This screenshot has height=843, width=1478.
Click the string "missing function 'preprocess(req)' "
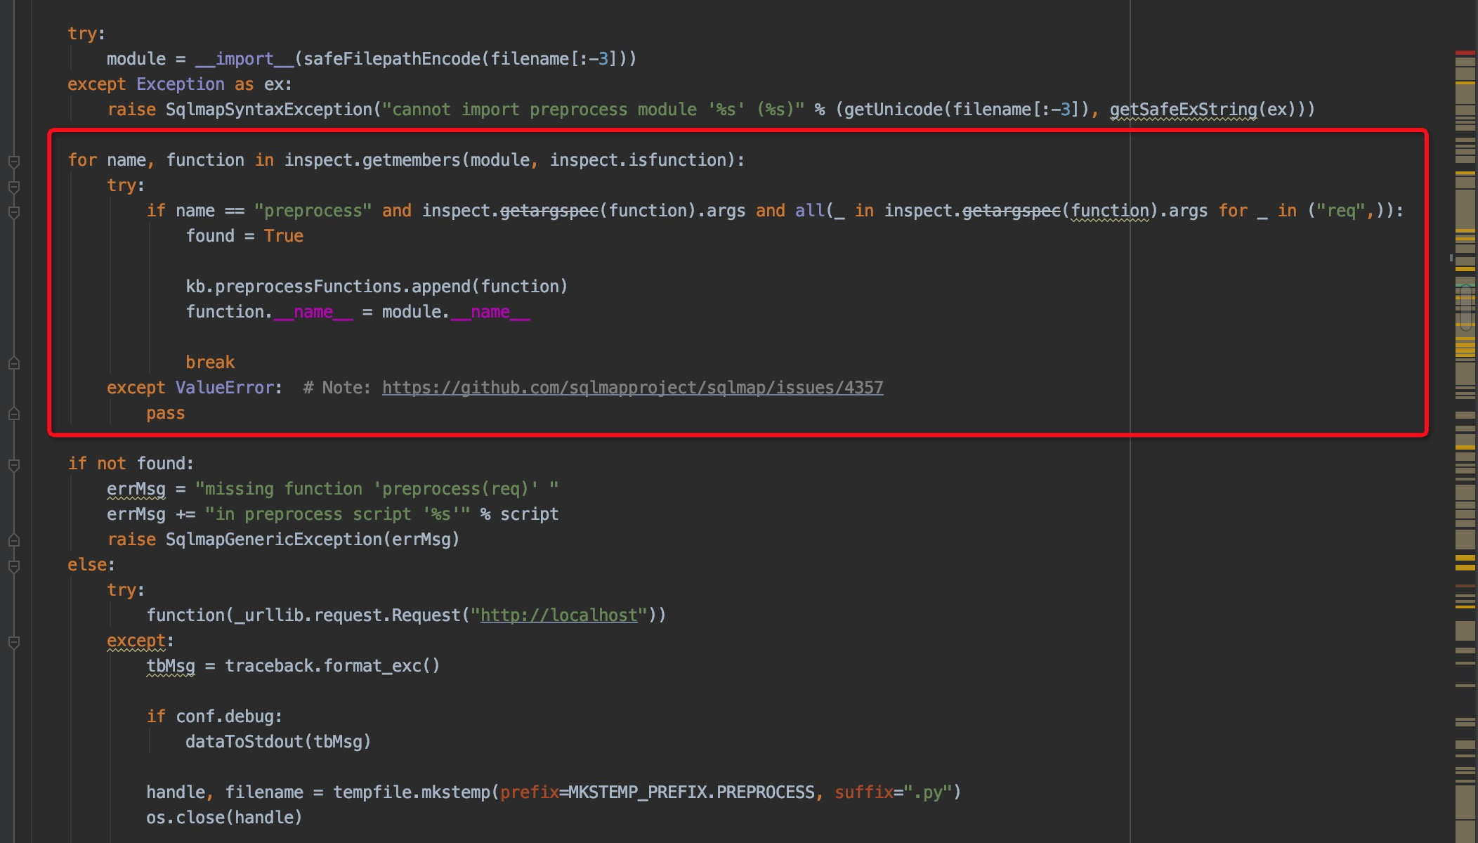377,489
